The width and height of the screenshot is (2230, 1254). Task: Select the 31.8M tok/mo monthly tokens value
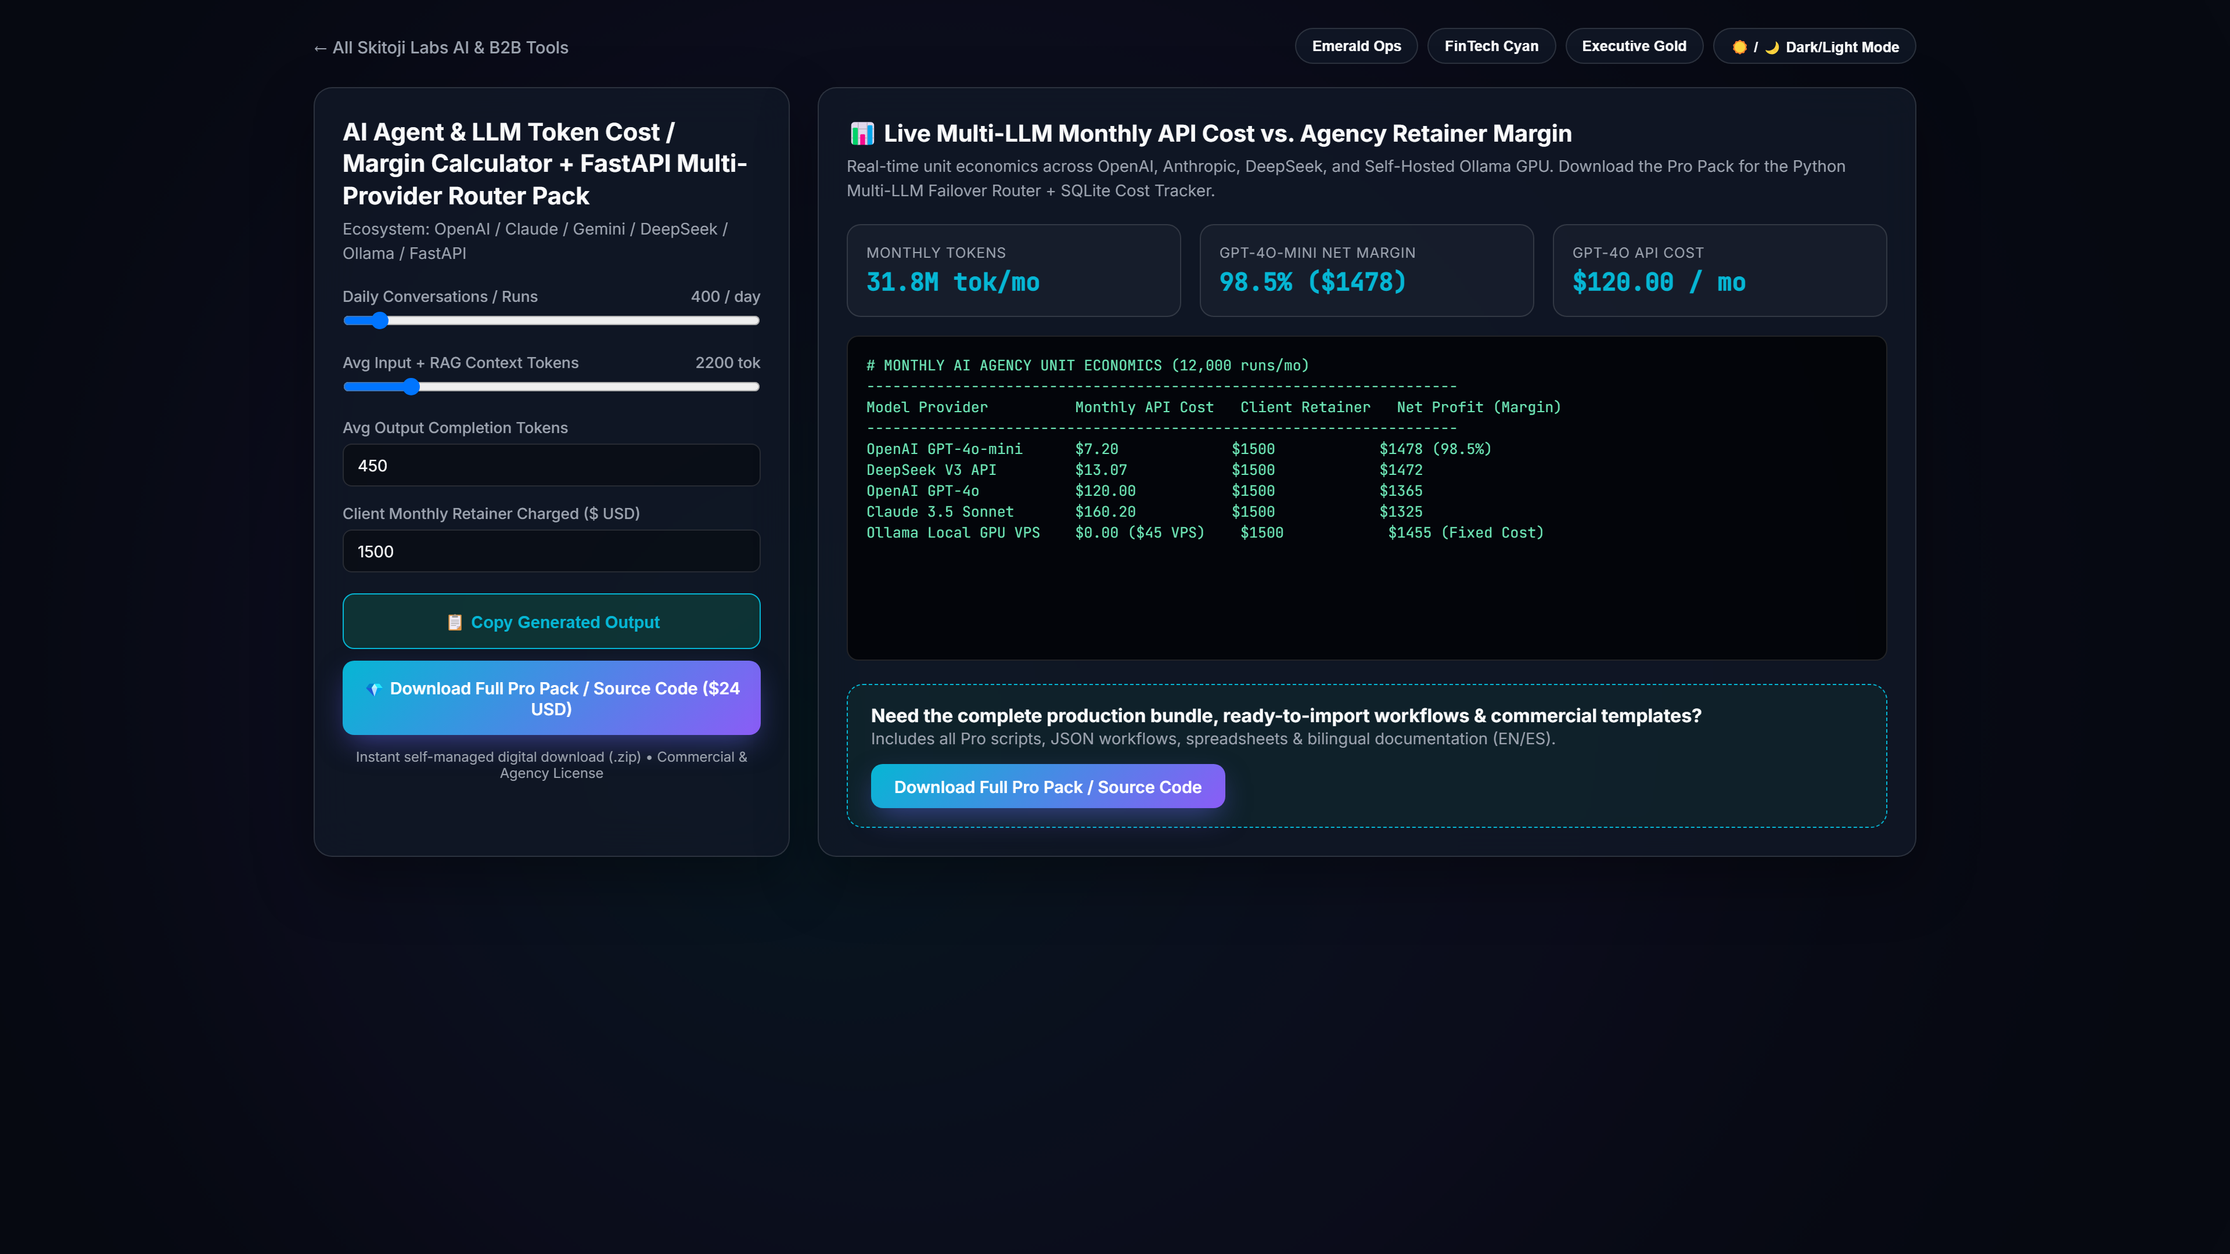pyautogui.click(x=952, y=282)
